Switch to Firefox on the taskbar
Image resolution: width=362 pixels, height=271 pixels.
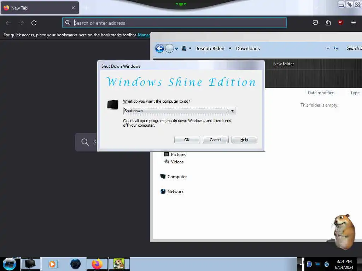pos(97,264)
